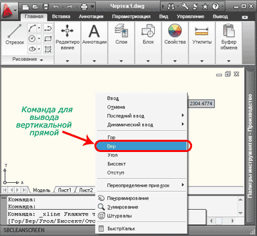Expand the Блок panel arrow

pyautogui.click(x=148, y=61)
